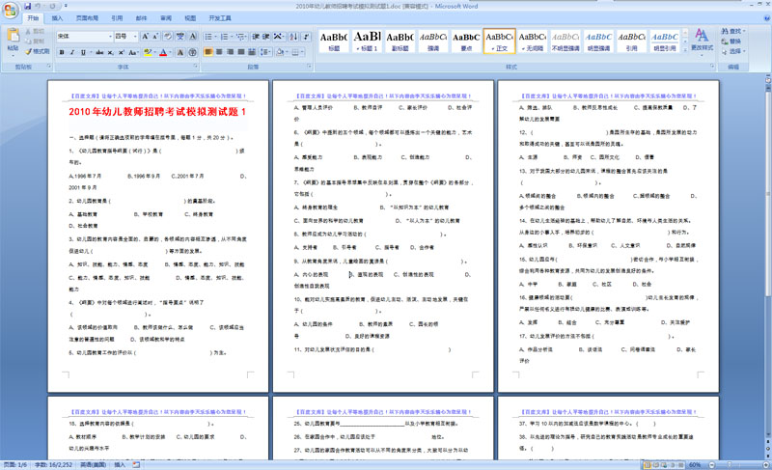
Task: Increase paragraph indent
Action: (266, 37)
